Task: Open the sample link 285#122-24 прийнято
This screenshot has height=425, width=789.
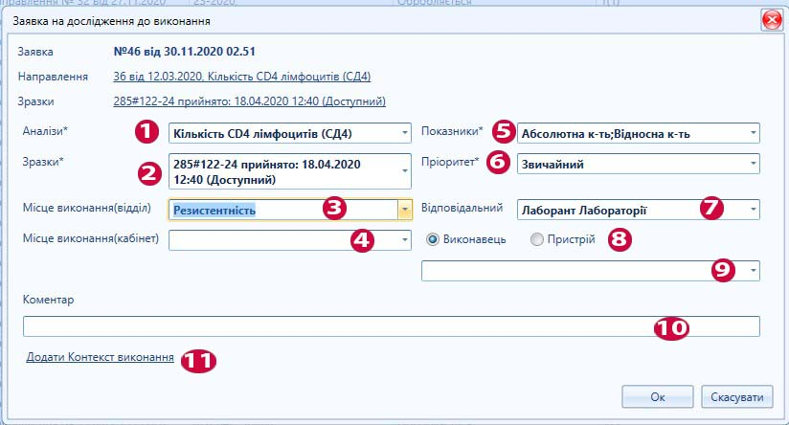Action: 249,101
